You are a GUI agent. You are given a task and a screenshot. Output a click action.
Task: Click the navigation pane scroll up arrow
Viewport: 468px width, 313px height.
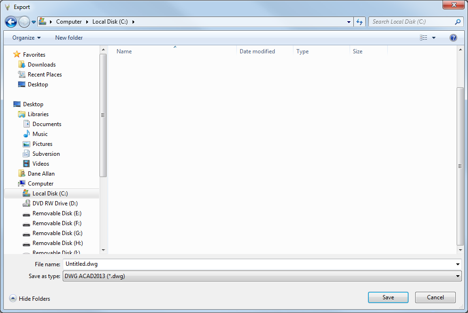pos(103,50)
